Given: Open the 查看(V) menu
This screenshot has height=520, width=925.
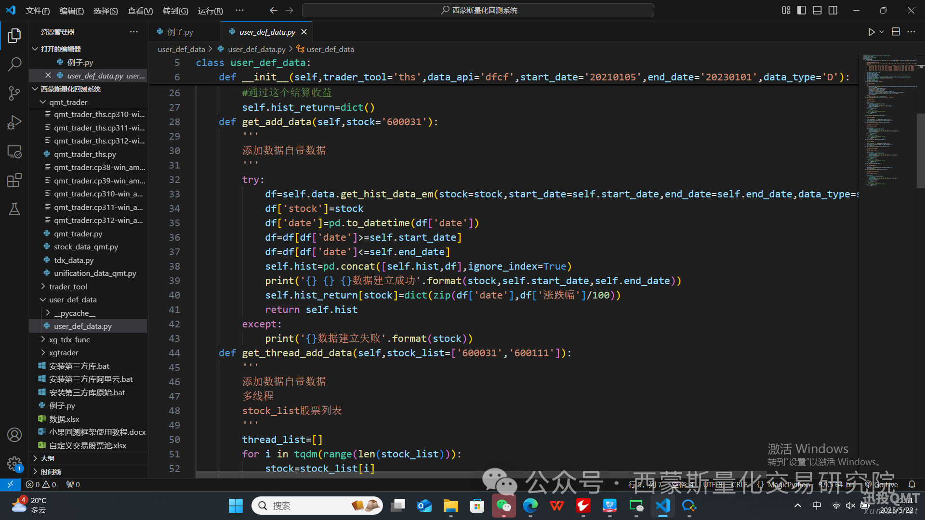Looking at the screenshot, I should tap(140, 11).
